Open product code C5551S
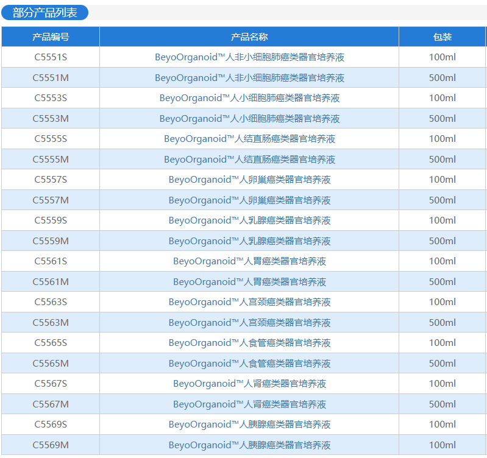487x458 pixels. [x=51, y=57]
